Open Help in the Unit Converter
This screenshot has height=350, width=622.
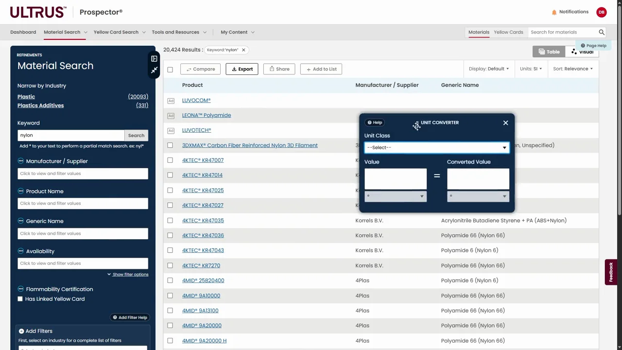(375, 122)
